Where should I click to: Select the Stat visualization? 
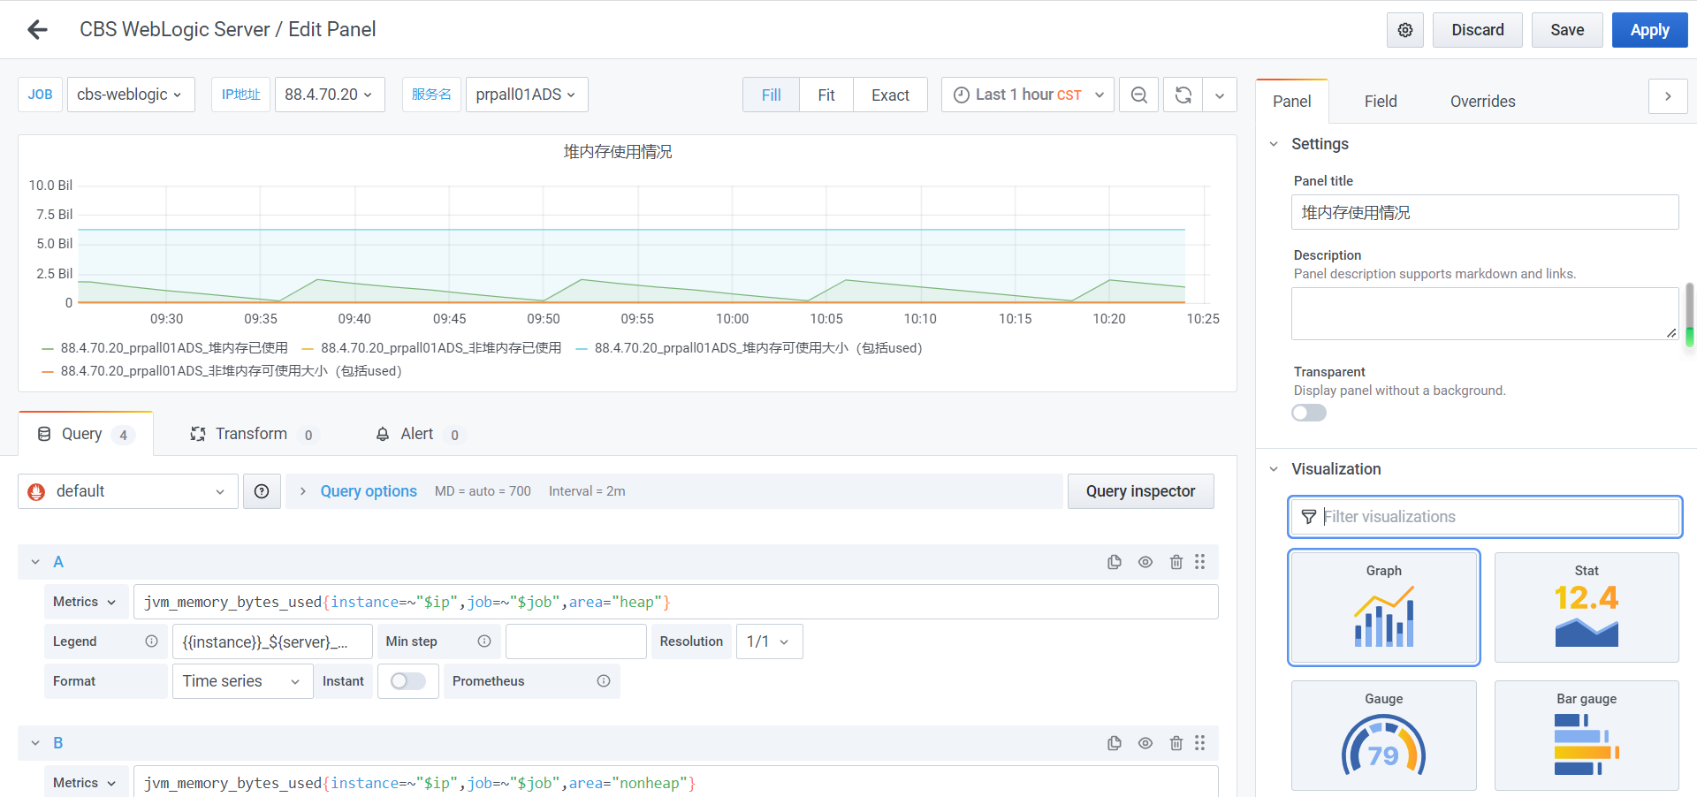[1587, 607]
